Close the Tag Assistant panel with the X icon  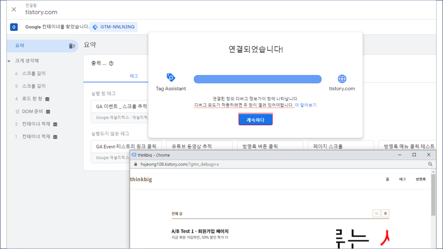click(x=14, y=9)
